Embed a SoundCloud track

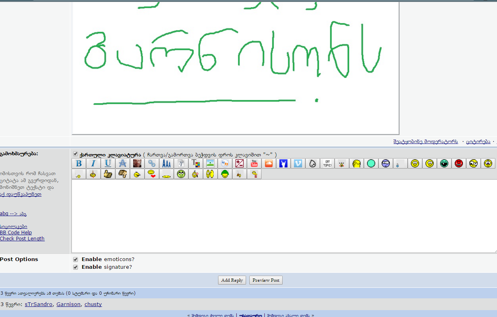pos(269,163)
